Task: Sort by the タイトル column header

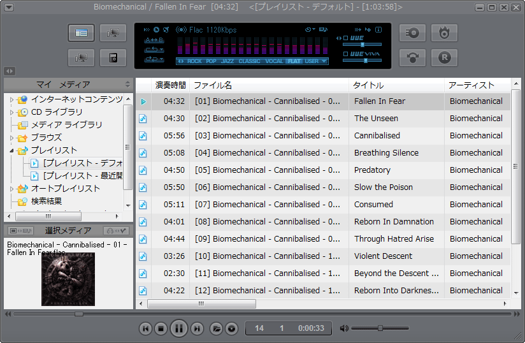Action: click(x=396, y=85)
